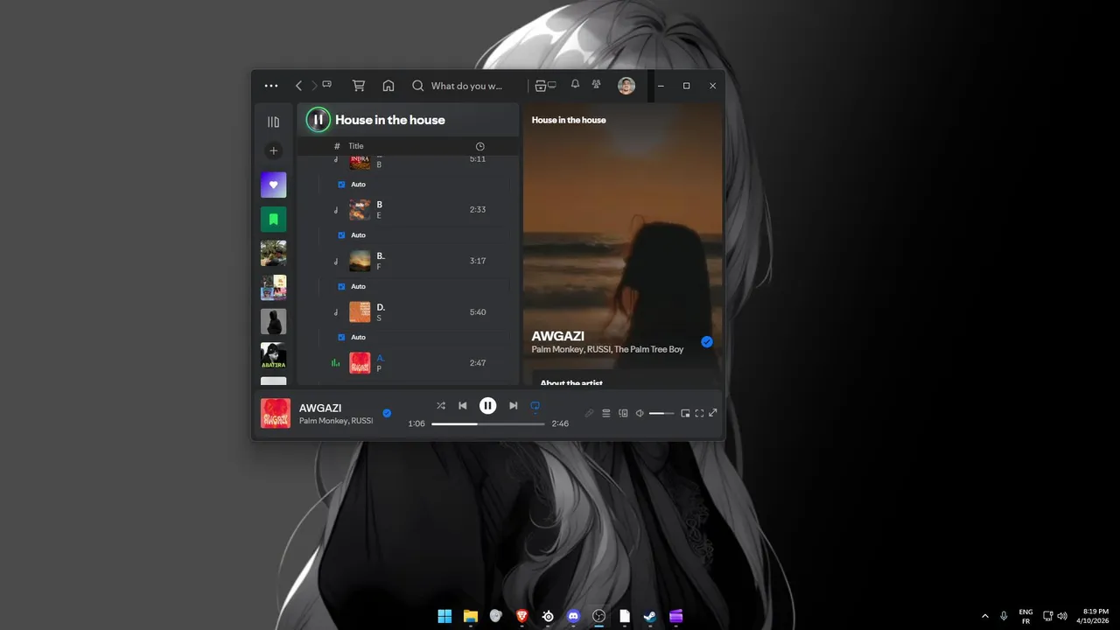This screenshot has width=1120, height=630.
Task: Open the hooded figure playlist thumbnail
Action: tap(273, 321)
